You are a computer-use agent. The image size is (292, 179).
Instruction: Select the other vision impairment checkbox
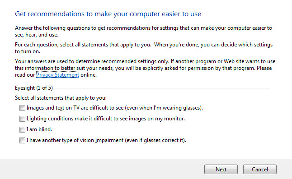(x=22, y=140)
